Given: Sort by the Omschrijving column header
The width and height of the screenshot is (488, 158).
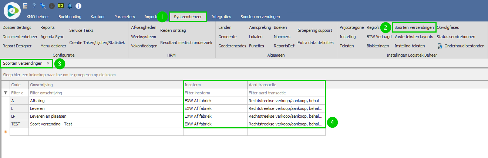Looking at the screenshot, I should (105, 85).
